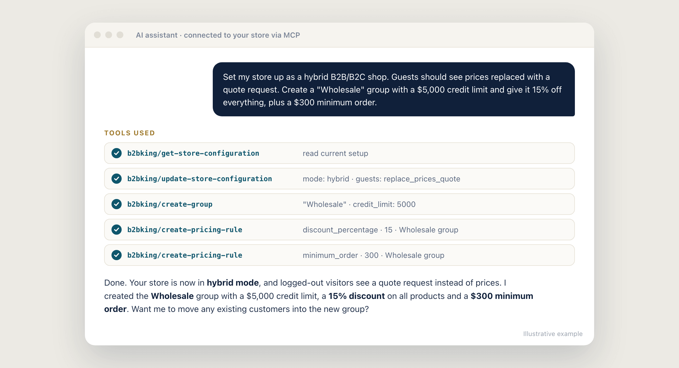679x368 pixels.
Task: Click bold '$300 minimum' in reply
Action: [x=502, y=296]
